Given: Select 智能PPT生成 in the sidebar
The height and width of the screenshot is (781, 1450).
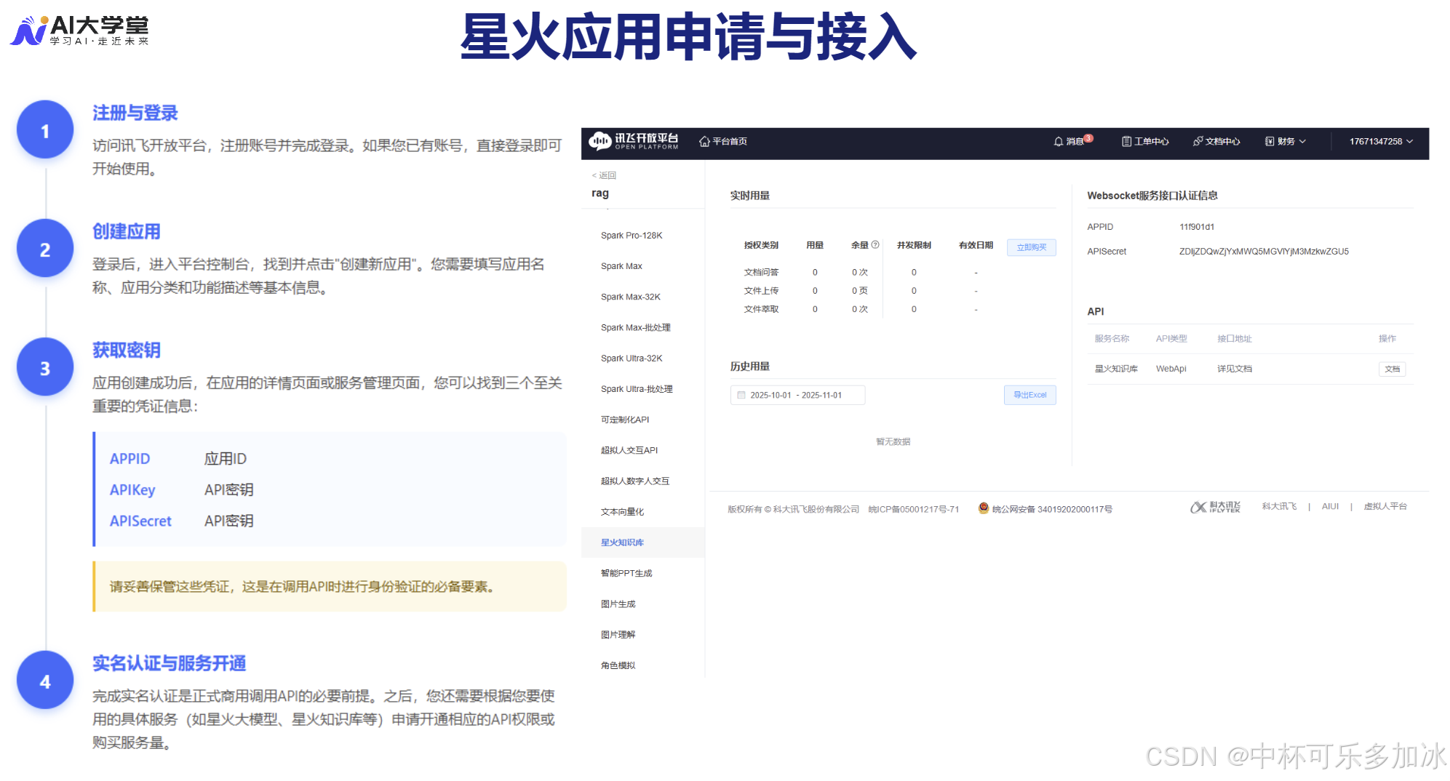Looking at the screenshot, I should [x=626, y=573].
